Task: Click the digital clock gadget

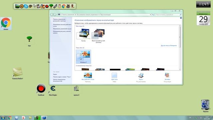Action: pyautogui.click(x=203, y=4)
